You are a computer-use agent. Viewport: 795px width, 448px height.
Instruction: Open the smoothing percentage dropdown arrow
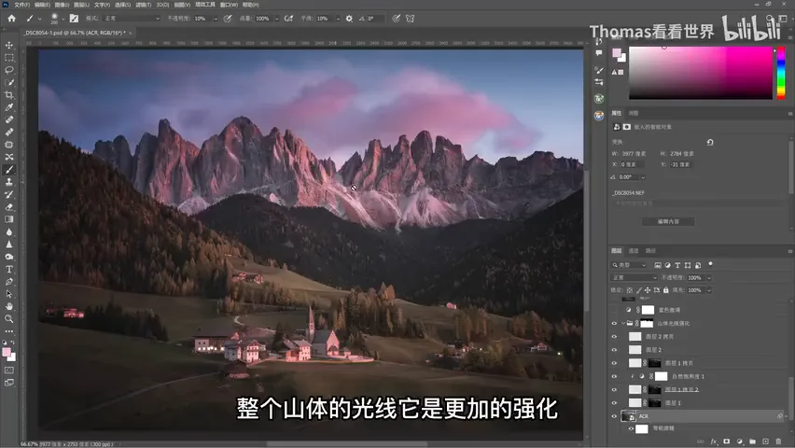coord(338,19)
